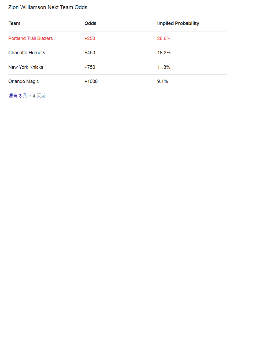Click the 18.2% probability cell

(x=164, y=53)
